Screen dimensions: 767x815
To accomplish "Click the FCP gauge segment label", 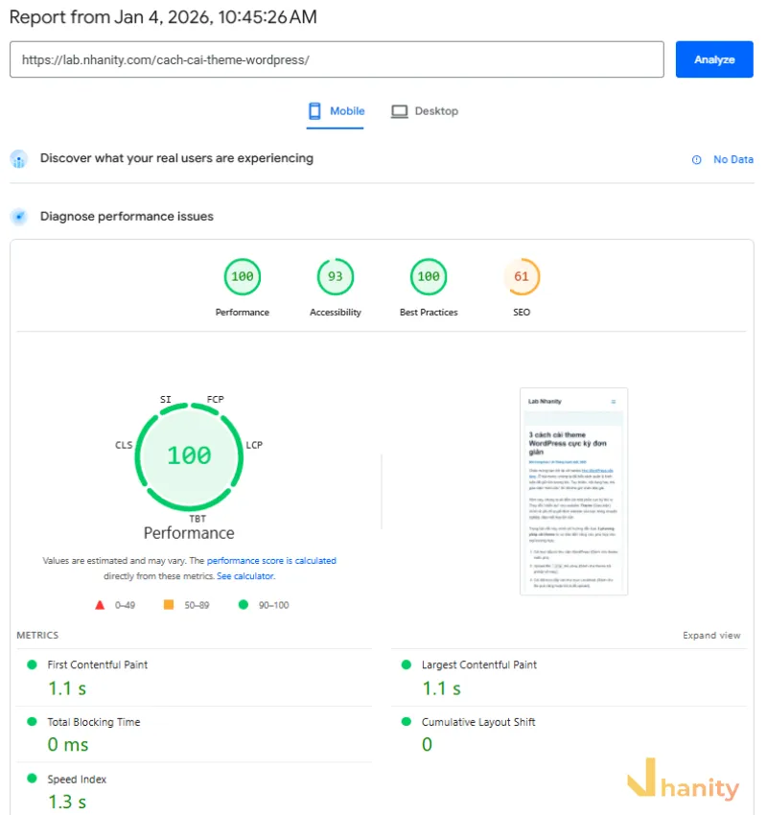I will [x=215, y=399].
